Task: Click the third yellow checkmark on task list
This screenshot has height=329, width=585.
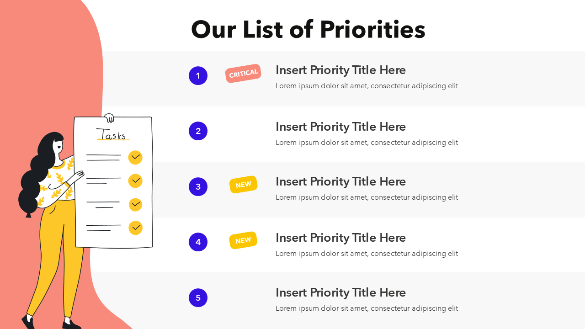Action: click(135, 205)
